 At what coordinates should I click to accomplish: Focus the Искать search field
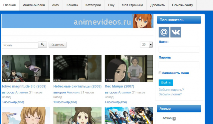pyautogui.click(x=20, y=45)
